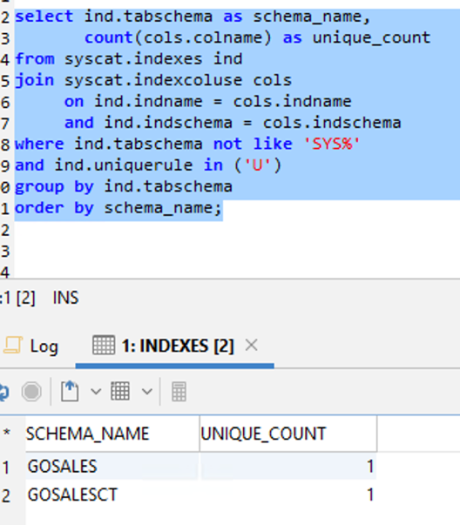Click the INDEXES tab grid icon
460x525 pixels.
click(x=104, y=345)
